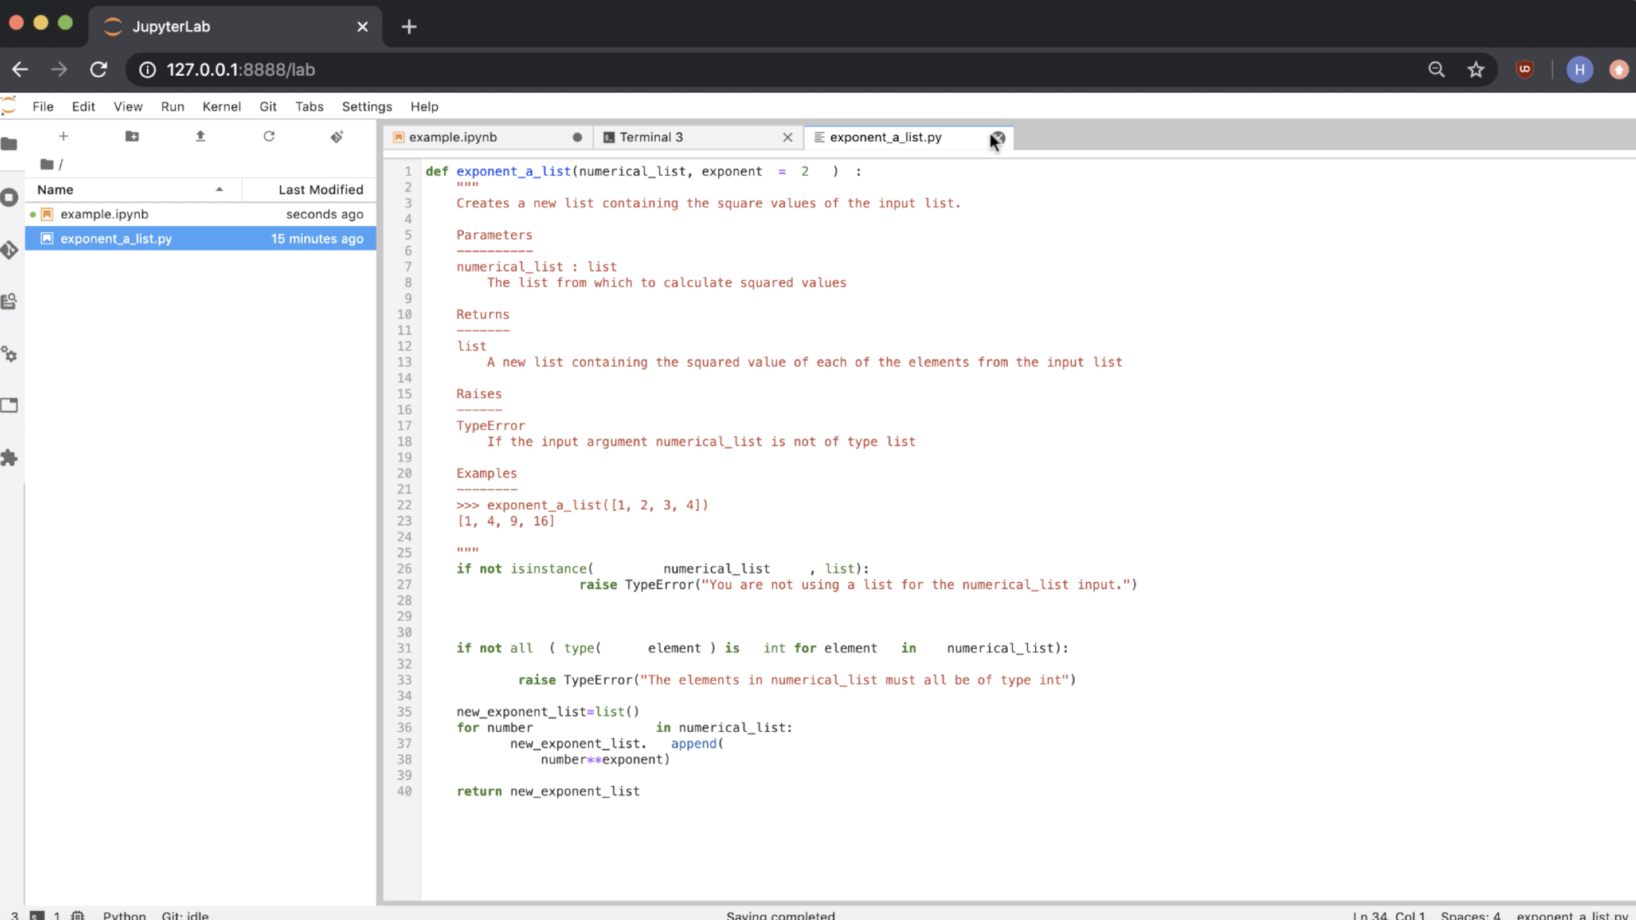Open the Git sidebar panel

tap(10, 250)
